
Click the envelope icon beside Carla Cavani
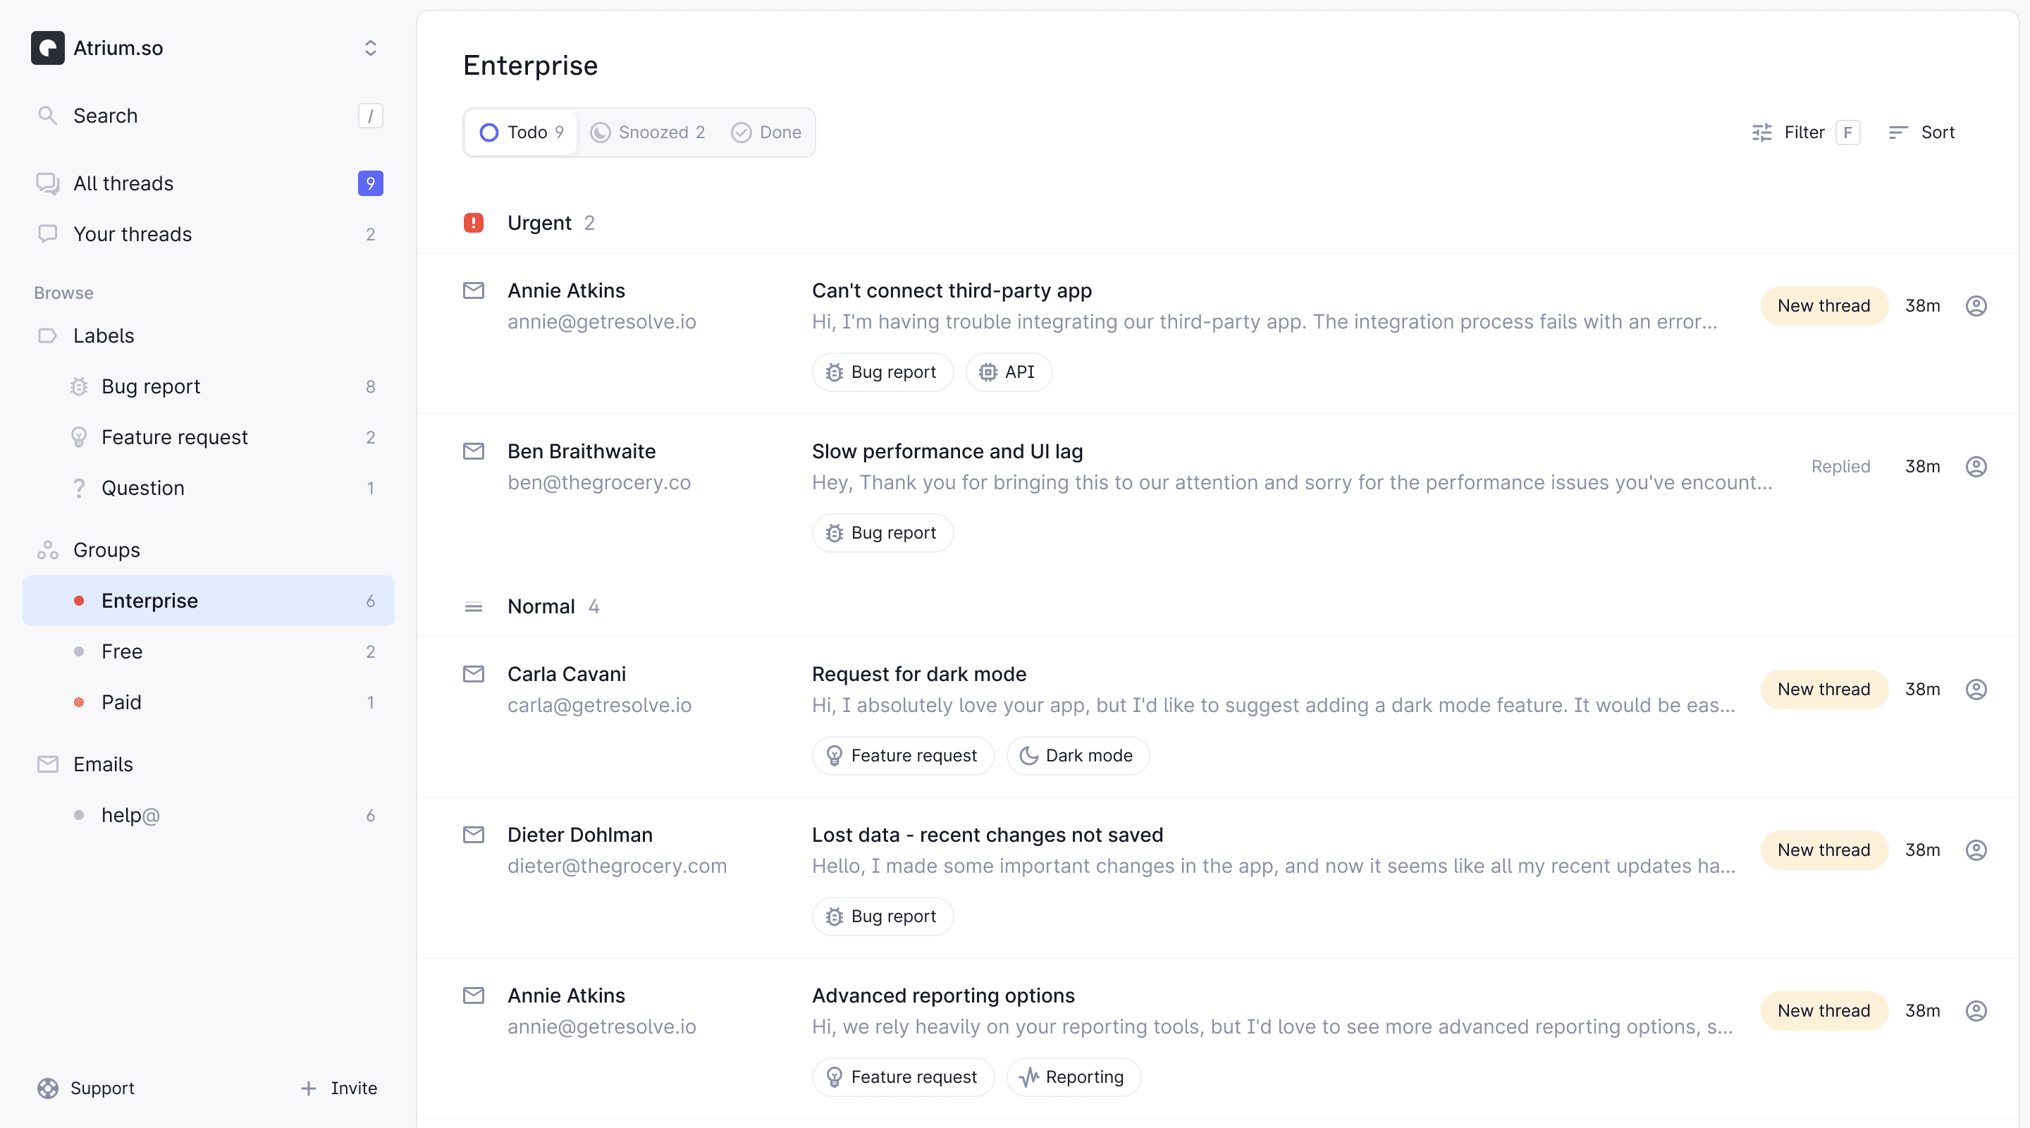point(473,674)
